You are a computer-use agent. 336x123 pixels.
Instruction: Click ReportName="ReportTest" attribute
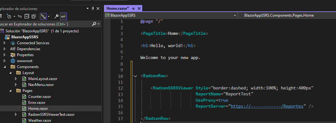point(224,94)
